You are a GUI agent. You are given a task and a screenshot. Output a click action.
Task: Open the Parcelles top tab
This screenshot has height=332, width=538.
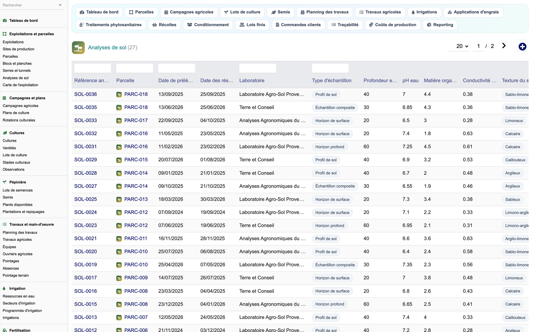pos(141,12)
